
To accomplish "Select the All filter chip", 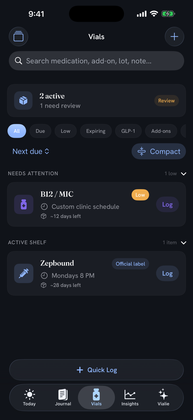I will point(17,131).
